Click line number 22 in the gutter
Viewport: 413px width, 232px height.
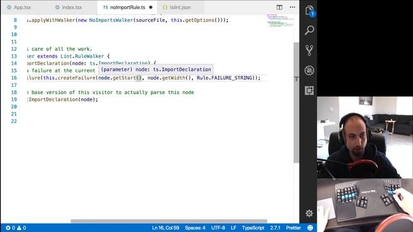coord(14,121)
